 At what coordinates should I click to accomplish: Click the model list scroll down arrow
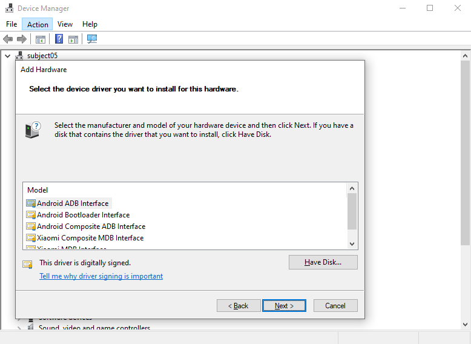tap(352, 243)
